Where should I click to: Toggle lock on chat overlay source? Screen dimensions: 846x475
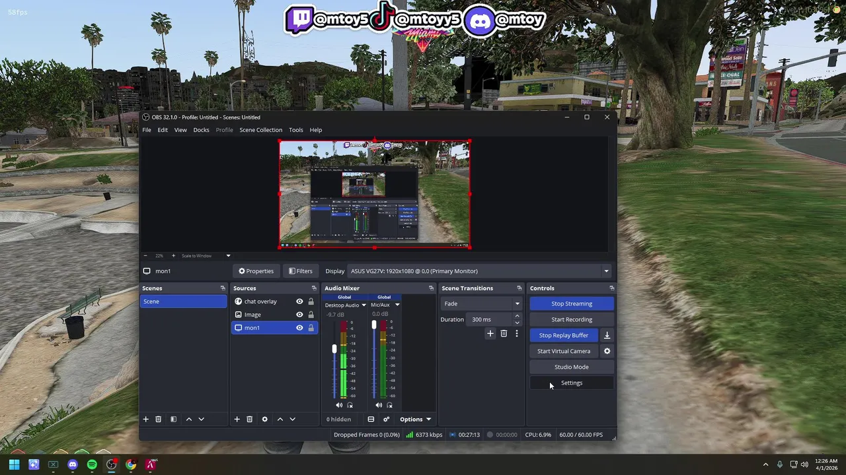point(311,301)
